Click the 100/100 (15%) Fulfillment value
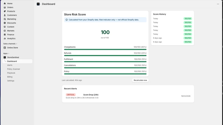This screenshot has width=223, height=125. [140, 59]
